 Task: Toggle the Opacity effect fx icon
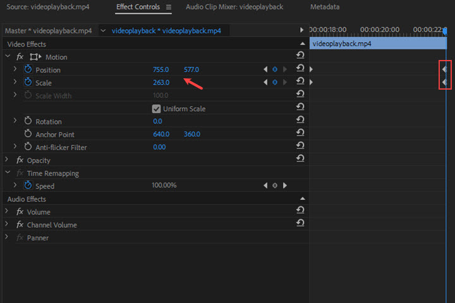pos(20,160)
